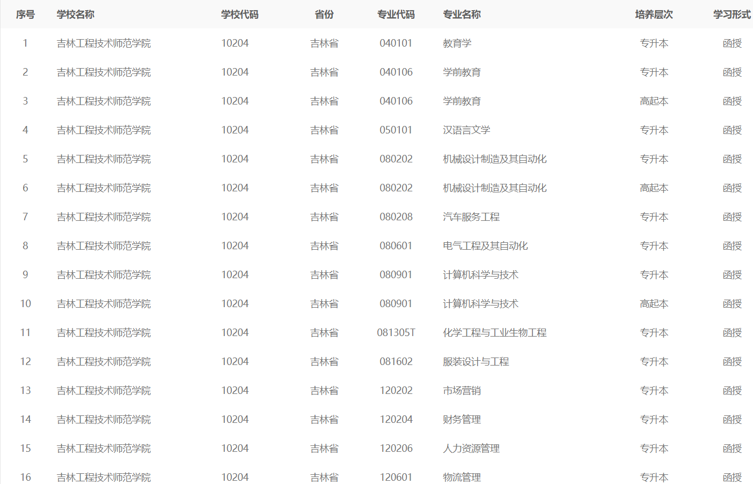Click major code 120202
The width and height of the screenshot is (753, 484).
pyautogui.click(x=396, y=391)
